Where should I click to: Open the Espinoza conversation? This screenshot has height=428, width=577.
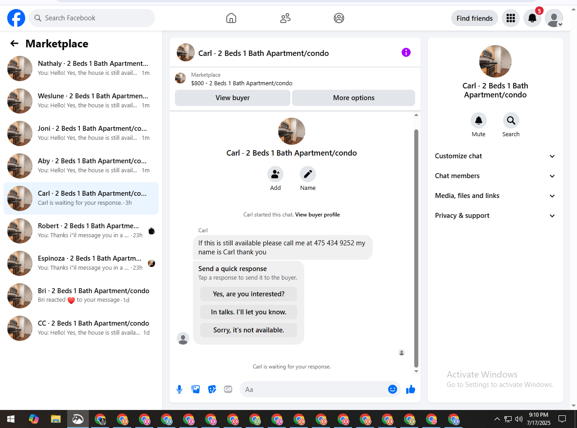(x=81, y=263)
